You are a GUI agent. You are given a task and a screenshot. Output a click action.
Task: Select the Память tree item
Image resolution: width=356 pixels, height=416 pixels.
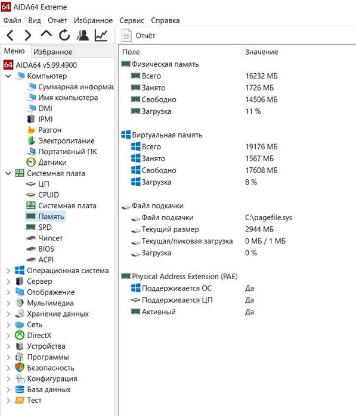(x=45, y=217)
